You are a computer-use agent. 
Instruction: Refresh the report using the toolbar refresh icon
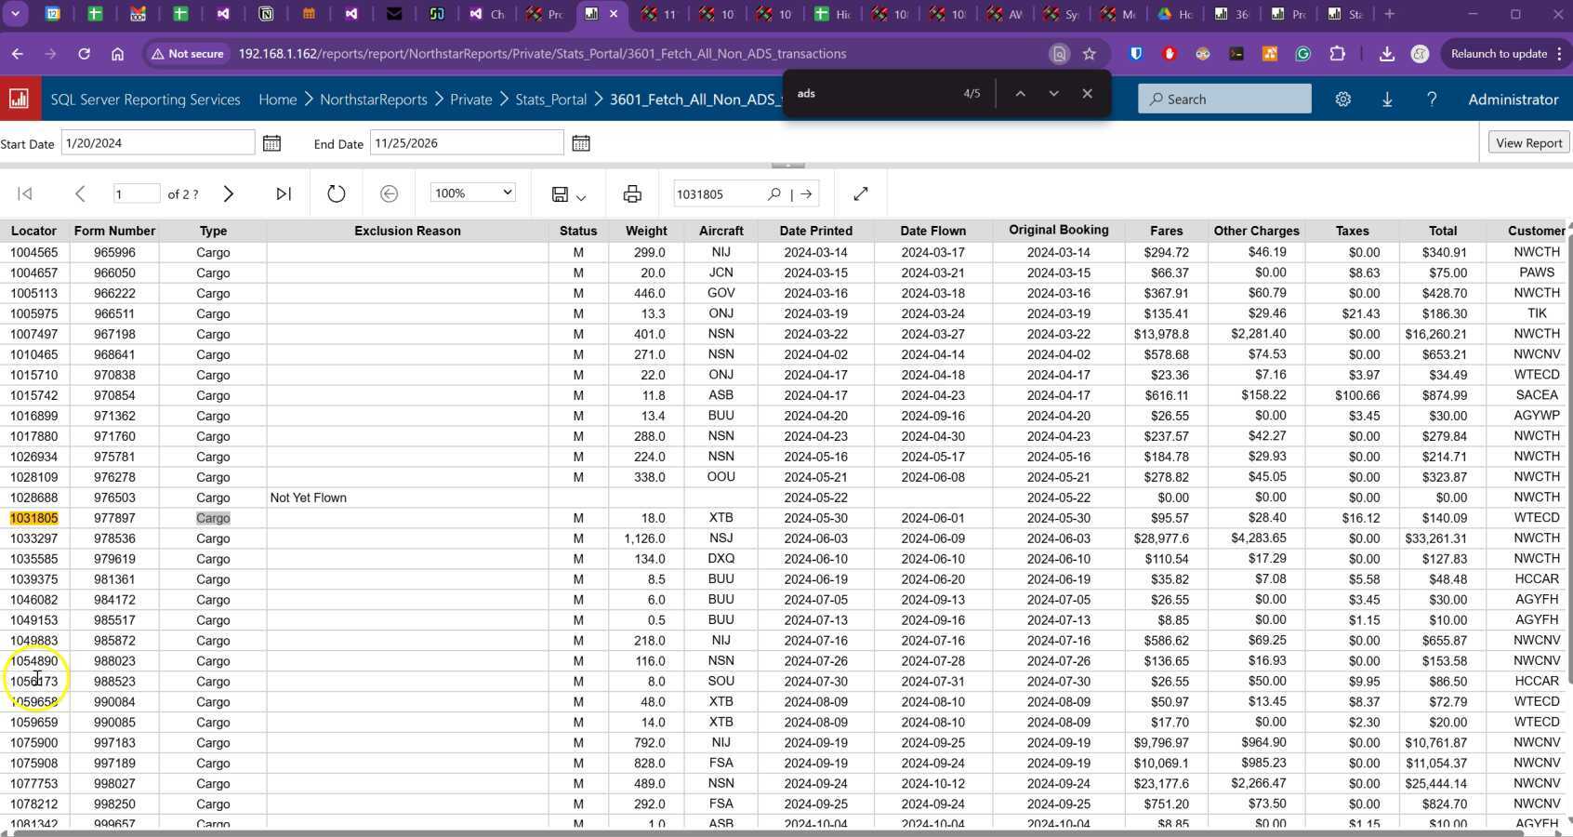(337, 193)
